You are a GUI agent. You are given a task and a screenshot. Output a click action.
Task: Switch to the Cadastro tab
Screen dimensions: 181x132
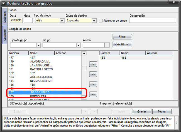(4, 35)
